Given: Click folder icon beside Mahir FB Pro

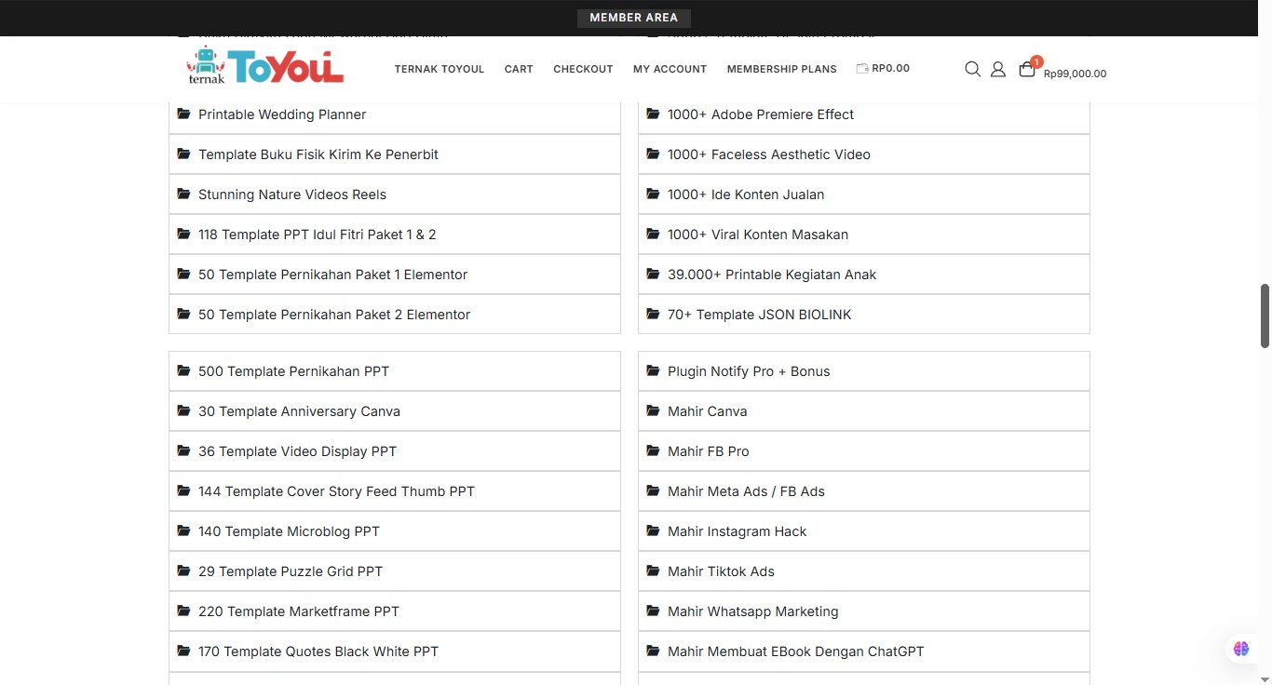Looking at the screenshot, I should click(x=653, y=451).
